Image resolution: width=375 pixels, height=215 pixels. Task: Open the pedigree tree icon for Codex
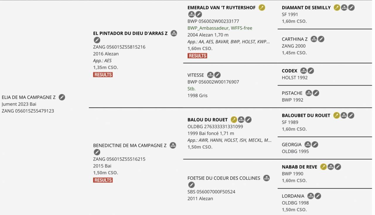point(304,71)
